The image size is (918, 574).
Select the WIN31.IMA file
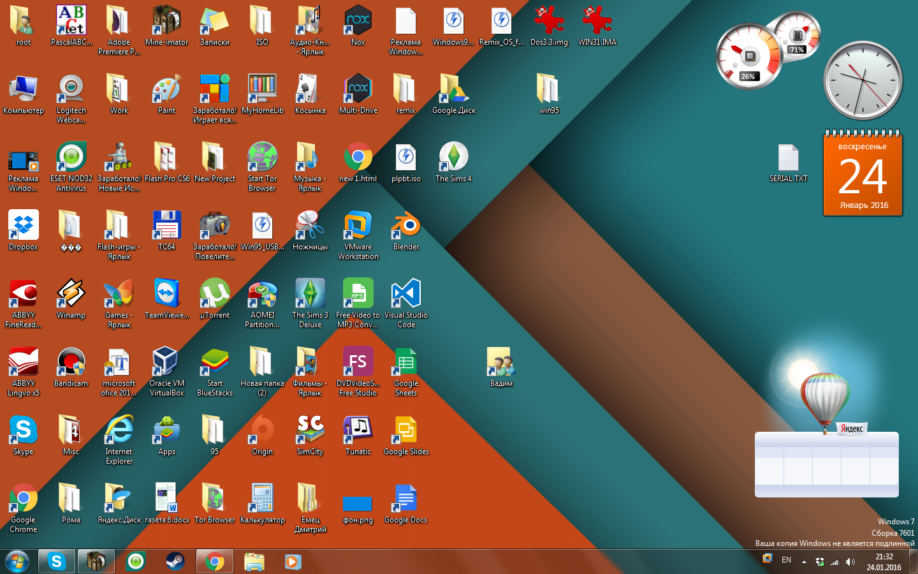coord(597,26)
